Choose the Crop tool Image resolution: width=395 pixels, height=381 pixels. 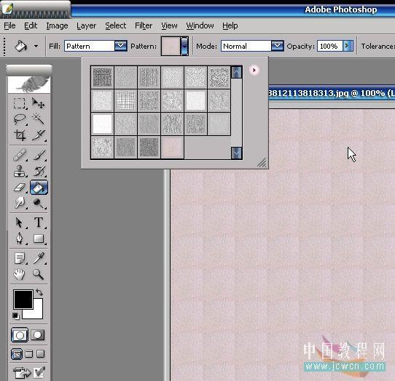(20, 135)
